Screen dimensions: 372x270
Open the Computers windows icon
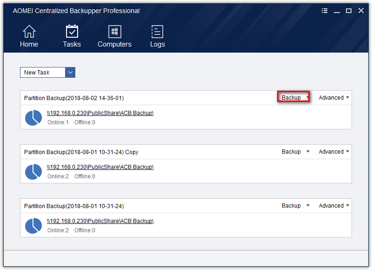pos(114,32)
